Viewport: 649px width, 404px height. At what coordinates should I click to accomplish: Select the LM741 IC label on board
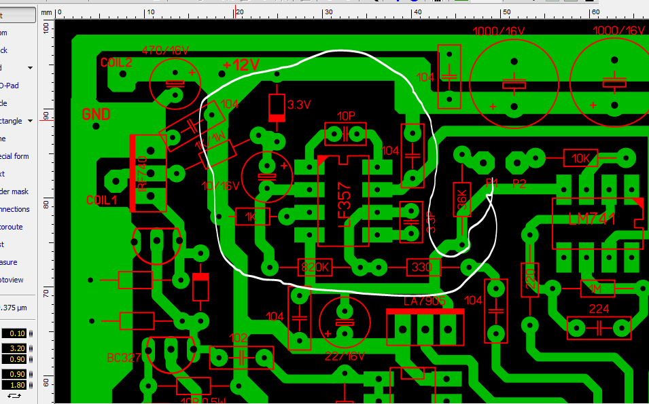[x=593, y=219]
